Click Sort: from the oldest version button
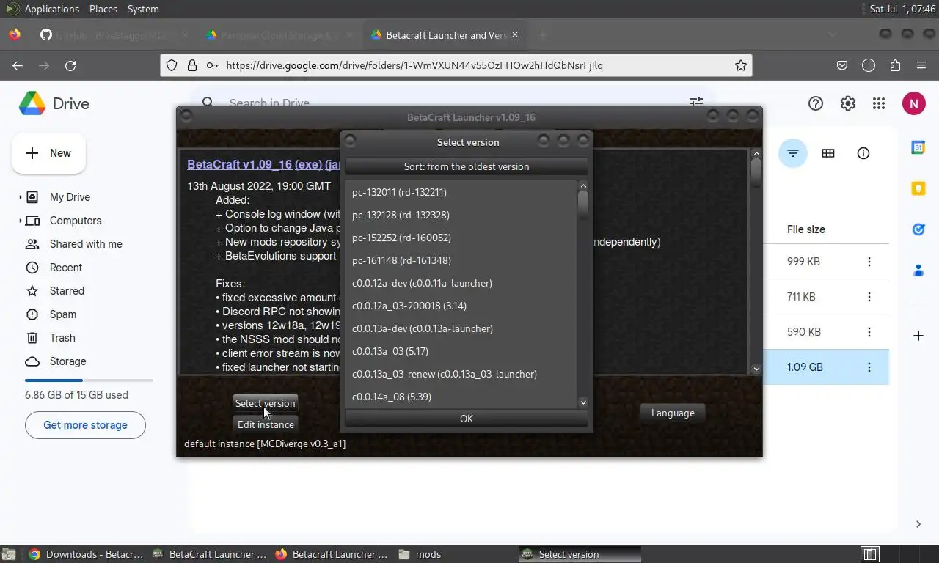This screenshot has height=563, width=939. coord(467,166)
